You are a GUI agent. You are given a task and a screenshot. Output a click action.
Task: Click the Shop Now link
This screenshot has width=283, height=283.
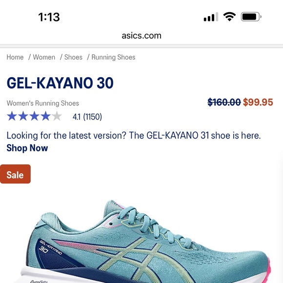(x=27, y=148)
